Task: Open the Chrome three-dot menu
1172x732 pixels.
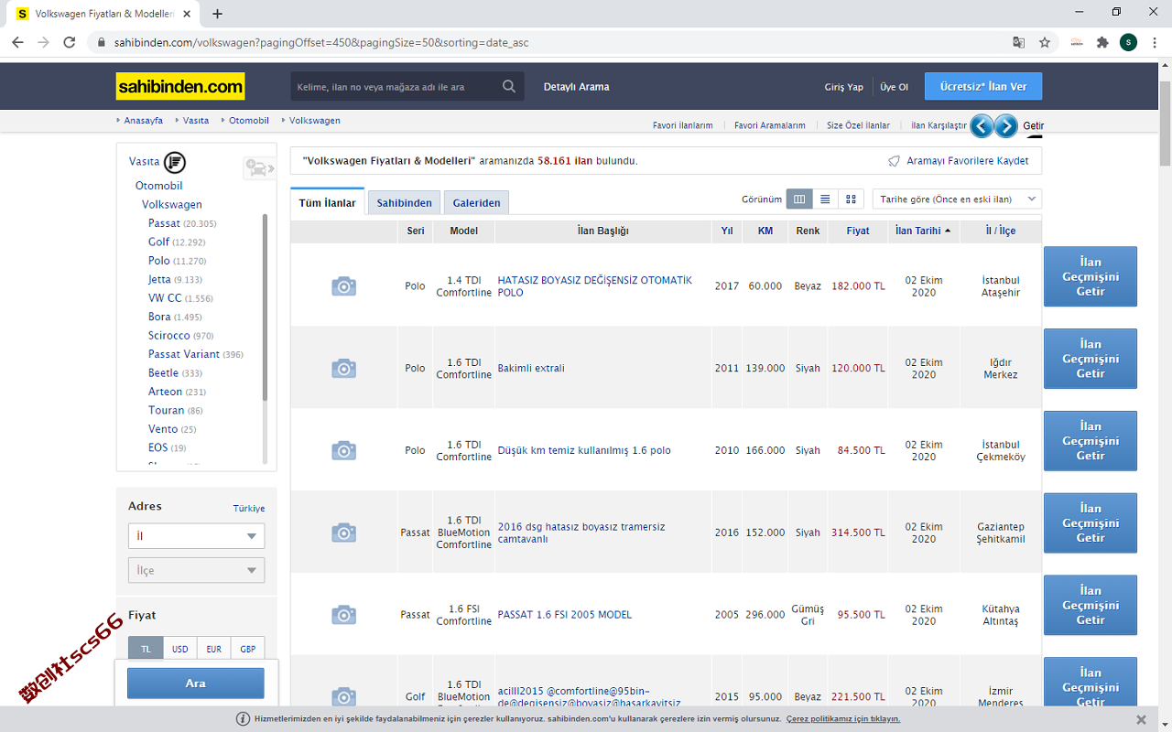Action: tap(1154, 42)
